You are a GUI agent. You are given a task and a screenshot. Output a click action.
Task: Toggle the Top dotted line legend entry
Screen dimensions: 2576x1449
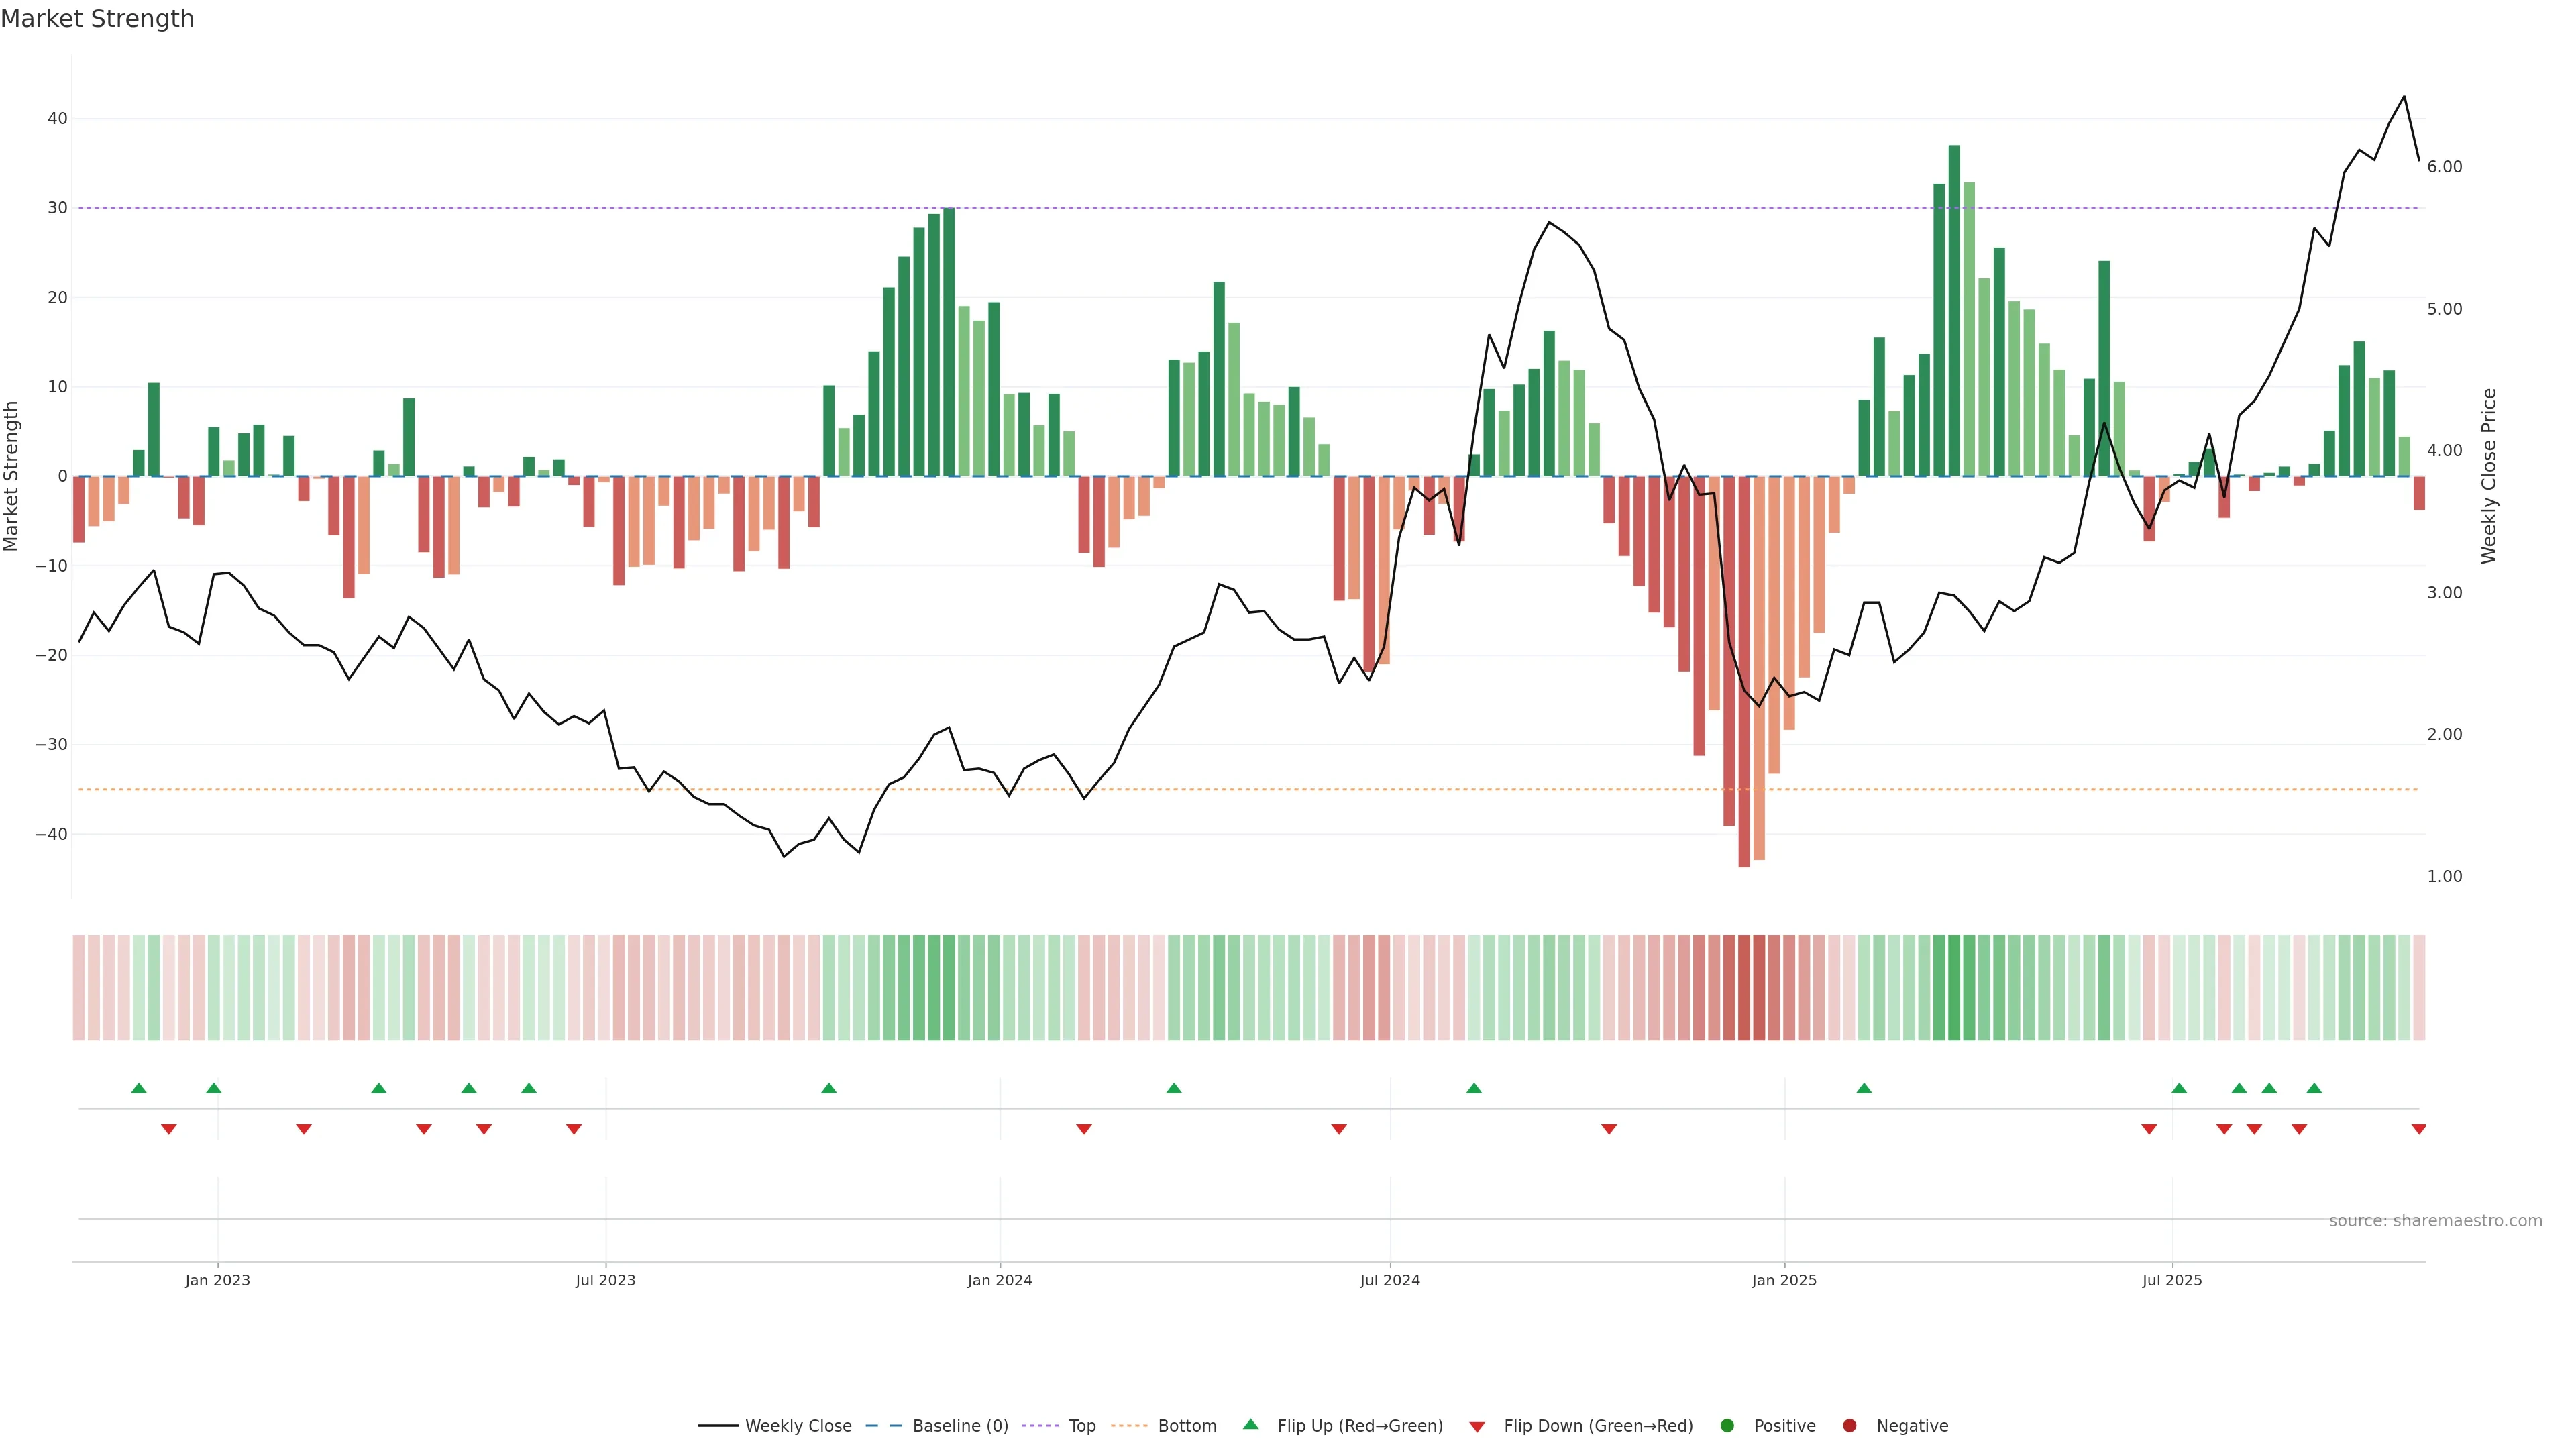[x=1040, y=1426]
